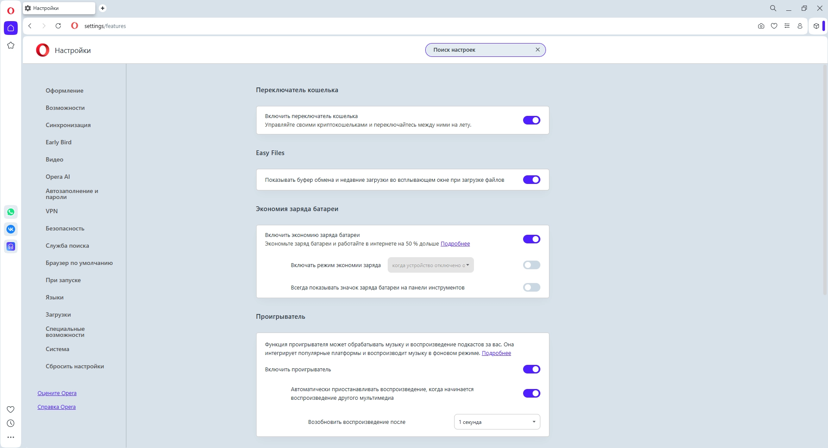Open the sidebar three-dots setup menu

coord(11,437)
